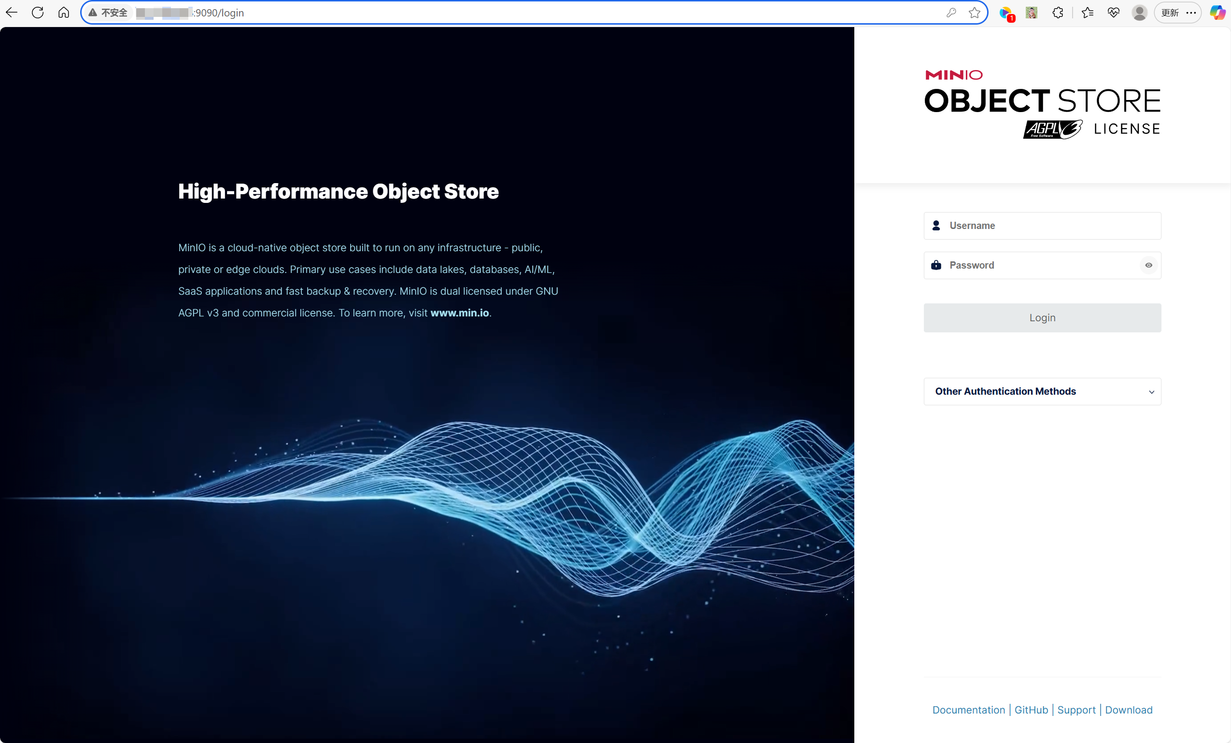Click the saved passwords key icon

(951, 13)
